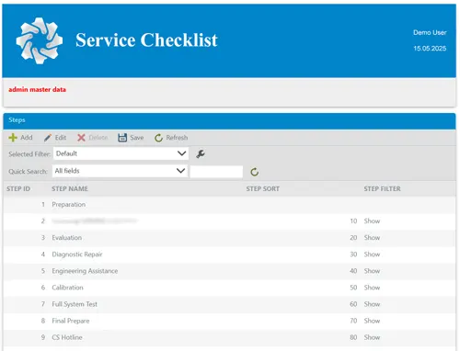Click step sort value 60
Image resolution: width=460 pixels, height=351 pixels.
point(353,304)
